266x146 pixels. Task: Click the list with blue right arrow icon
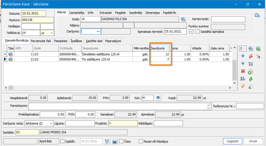[x=243, y=79]
